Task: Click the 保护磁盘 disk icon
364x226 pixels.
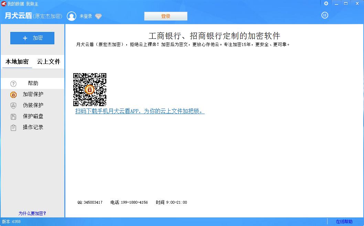Action: tap(13, 117)
